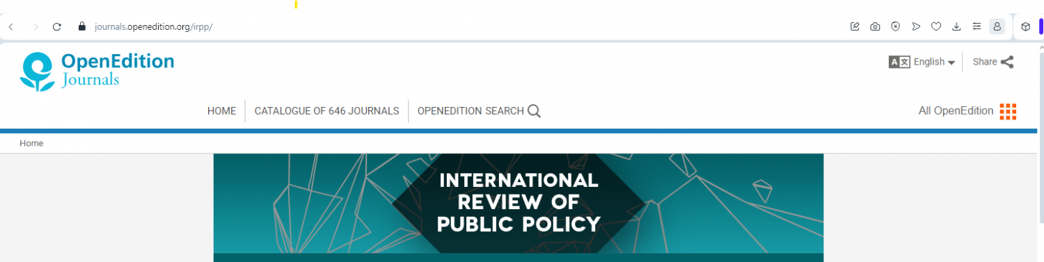
Task: Click the Share text label
Action: tap(985, 62)
